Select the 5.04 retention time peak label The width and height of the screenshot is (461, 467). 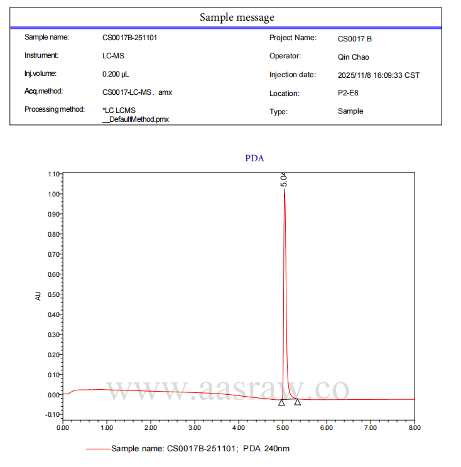click(284, 181)
